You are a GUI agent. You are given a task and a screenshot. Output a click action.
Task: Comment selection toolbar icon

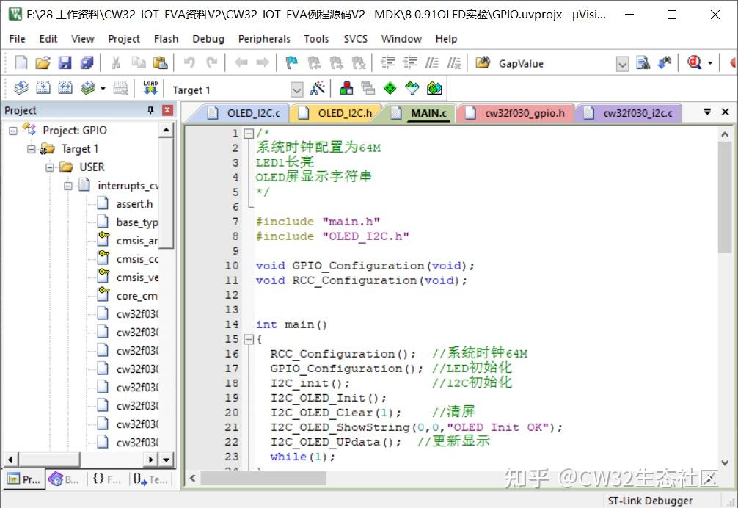click(431, 62)
